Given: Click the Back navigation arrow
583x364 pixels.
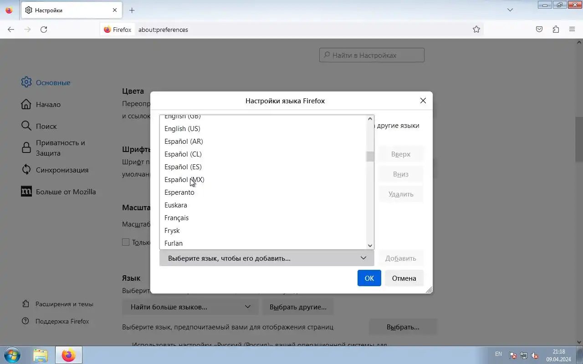Looking at the screenshot, I should [11, 30].
